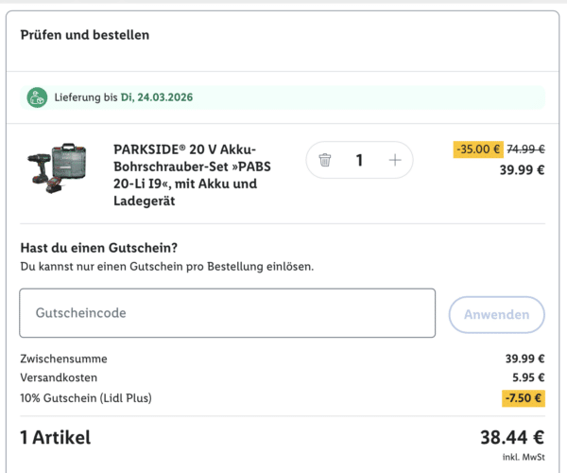Click the inkl. MwSt note
567x473 pixels.
(524, 457)
